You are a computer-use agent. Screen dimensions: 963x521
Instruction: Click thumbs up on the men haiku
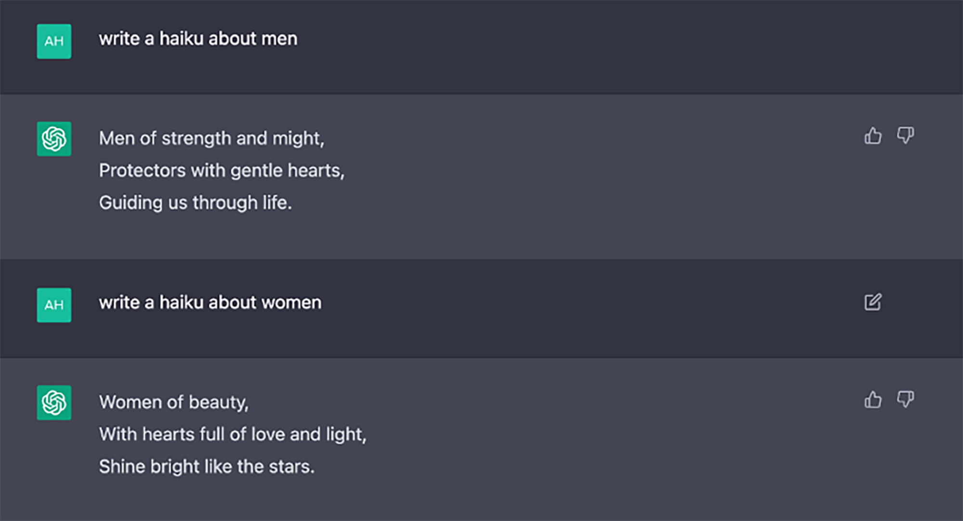tap(872, 136)
